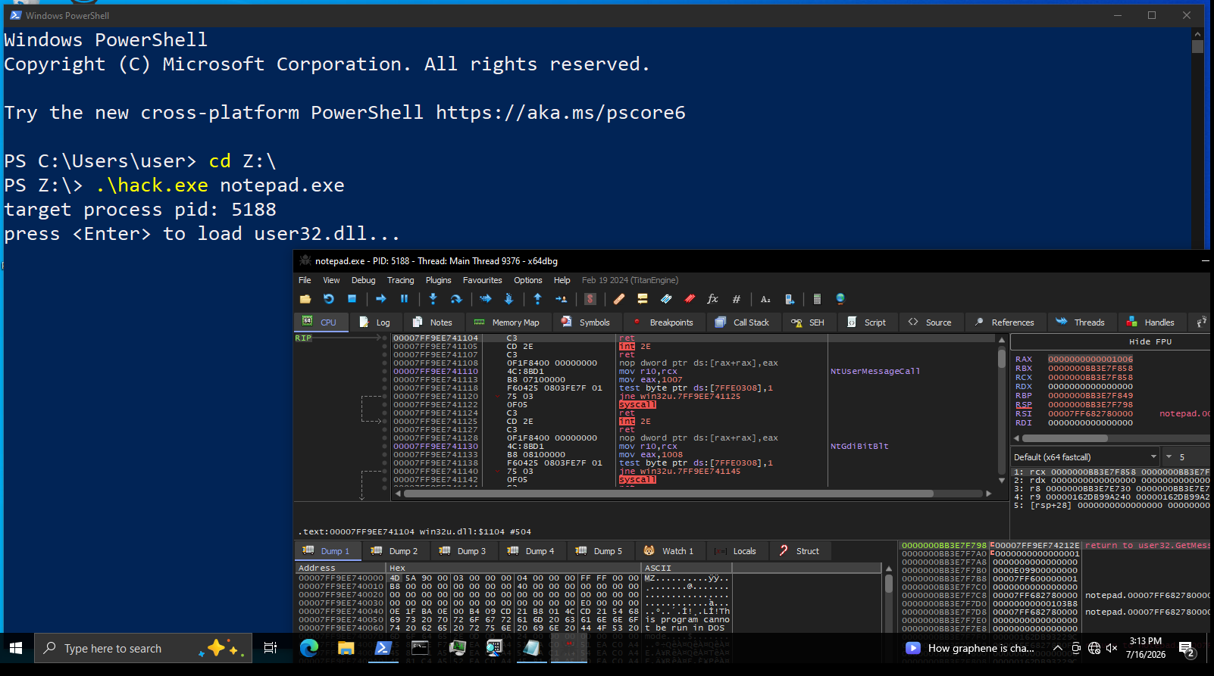This screenshot has width=1214, height=676.
Task: Stop debugging with the blue square icon
Action: 352,299
